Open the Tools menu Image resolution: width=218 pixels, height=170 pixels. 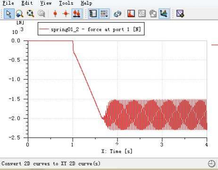(x=66, y=3)
